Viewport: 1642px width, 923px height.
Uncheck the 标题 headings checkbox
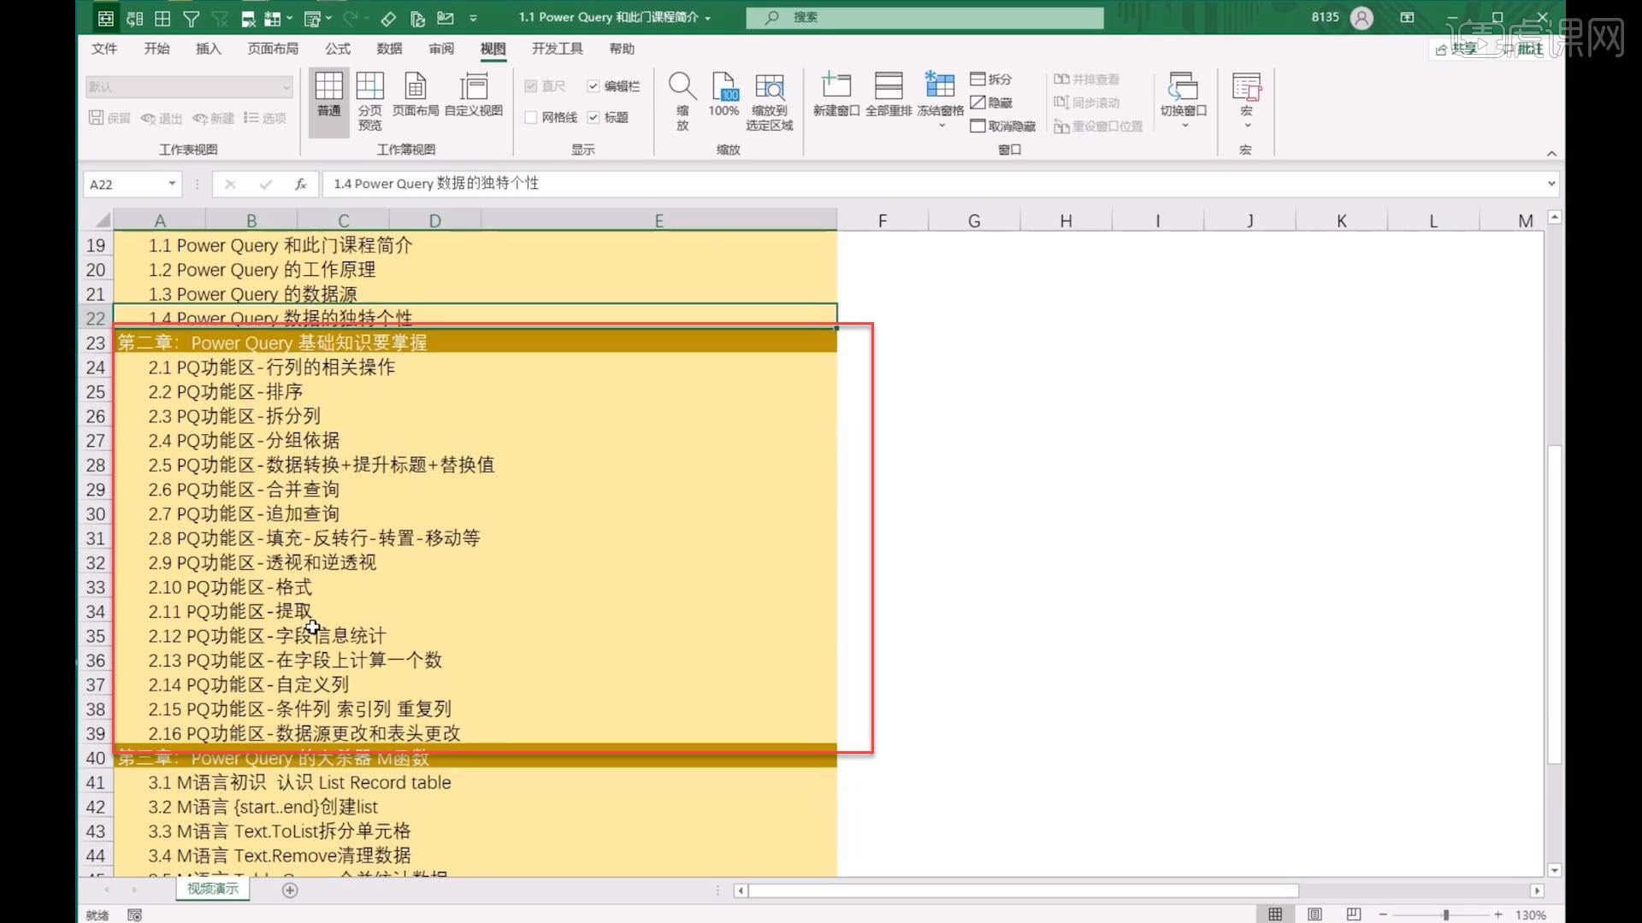[594, 117]
